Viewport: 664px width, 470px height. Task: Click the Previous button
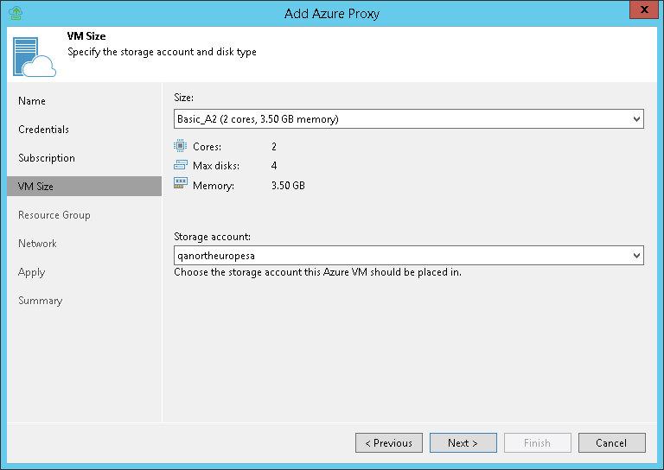pos(389,443)
